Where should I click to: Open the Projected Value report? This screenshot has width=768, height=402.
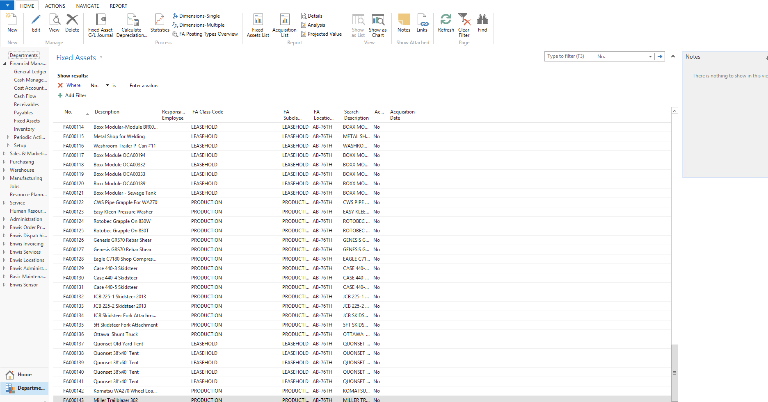tap(322, 34)
